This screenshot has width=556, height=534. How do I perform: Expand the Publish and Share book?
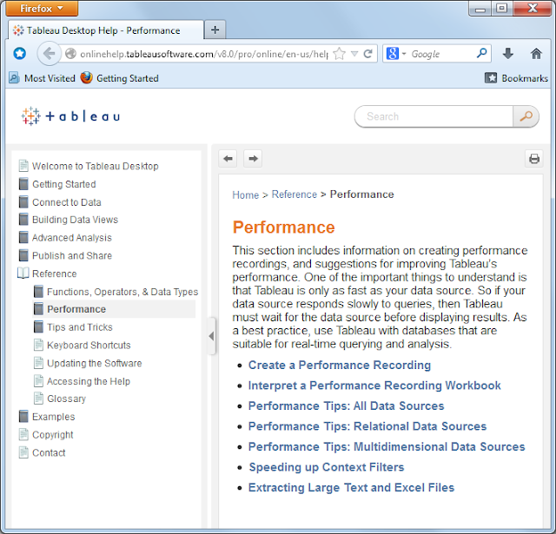click(72, 255)
